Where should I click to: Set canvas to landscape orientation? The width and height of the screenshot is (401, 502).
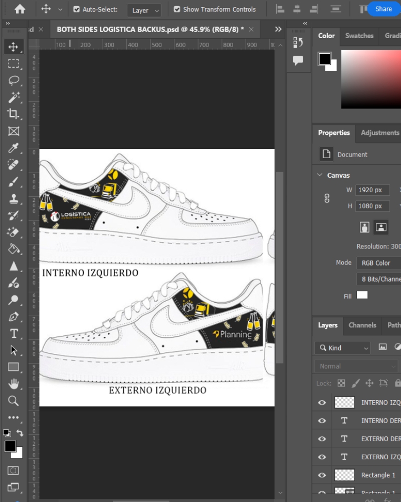coord(381,227)
